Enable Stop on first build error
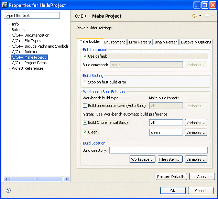 [85, 82]
